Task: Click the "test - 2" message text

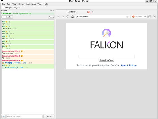Action: click(x=5, y=38)
